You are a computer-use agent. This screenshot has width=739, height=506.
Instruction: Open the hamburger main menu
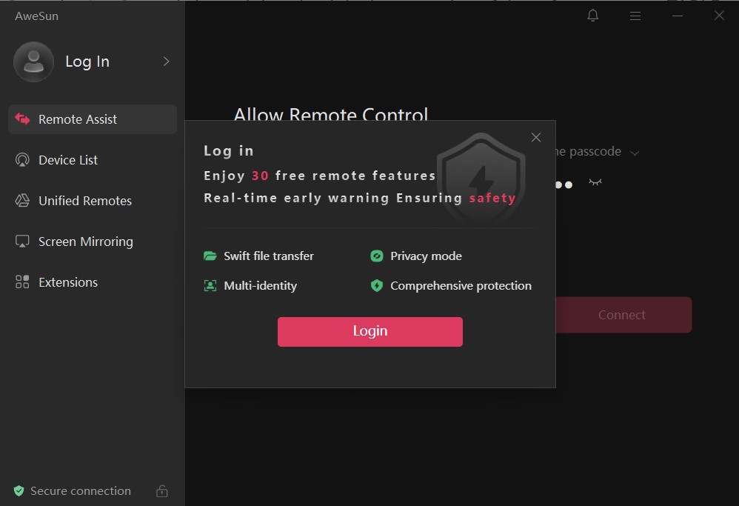click(x=635, y=16)
